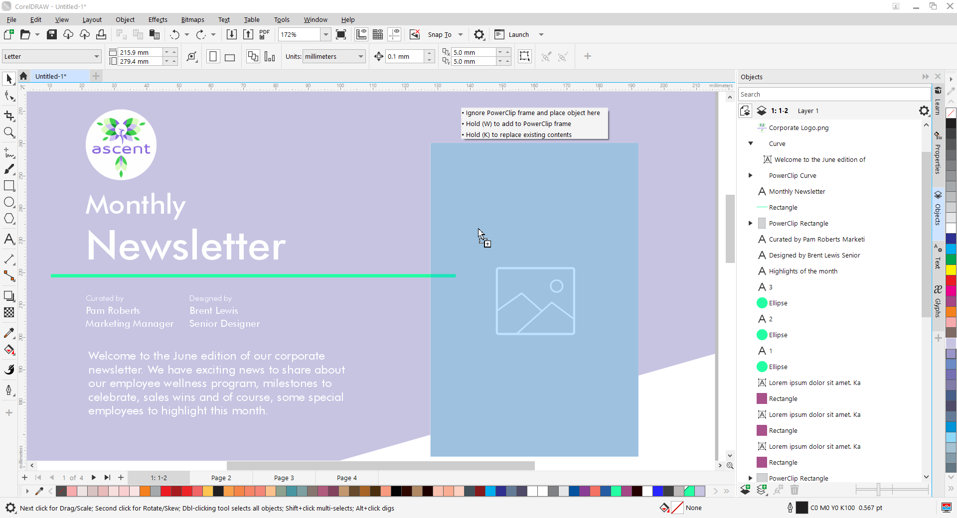Click the yellow swatch in the vertical palette
This screenshot has width=957, height=518.
[951, 270]
